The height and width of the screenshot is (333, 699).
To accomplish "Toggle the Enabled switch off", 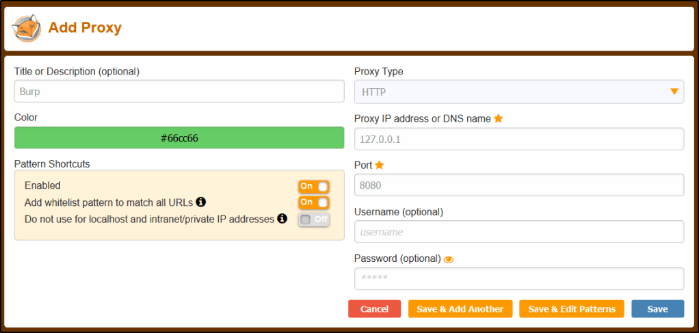I will pos(314,186).
